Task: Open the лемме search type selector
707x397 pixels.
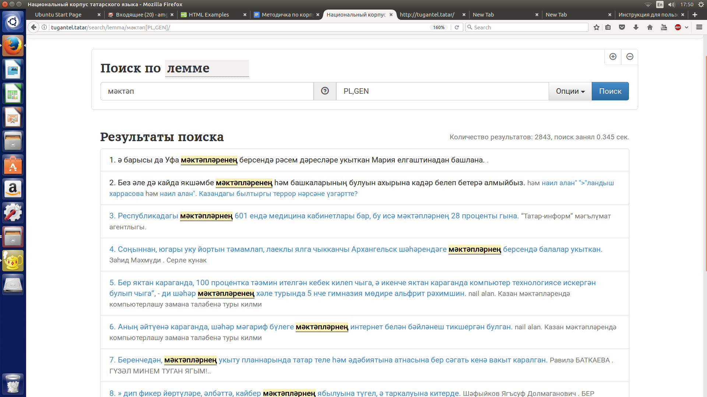Action: click(207, 68)
